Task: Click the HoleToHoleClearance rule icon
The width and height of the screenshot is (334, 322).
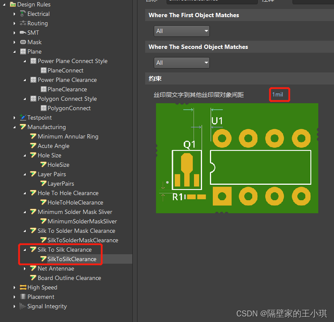Action: click(x=43, y=202)
